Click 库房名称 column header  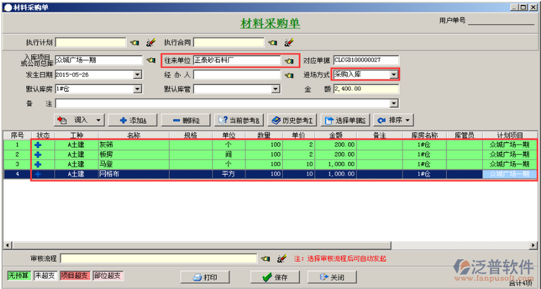click(x=425, y=135)
